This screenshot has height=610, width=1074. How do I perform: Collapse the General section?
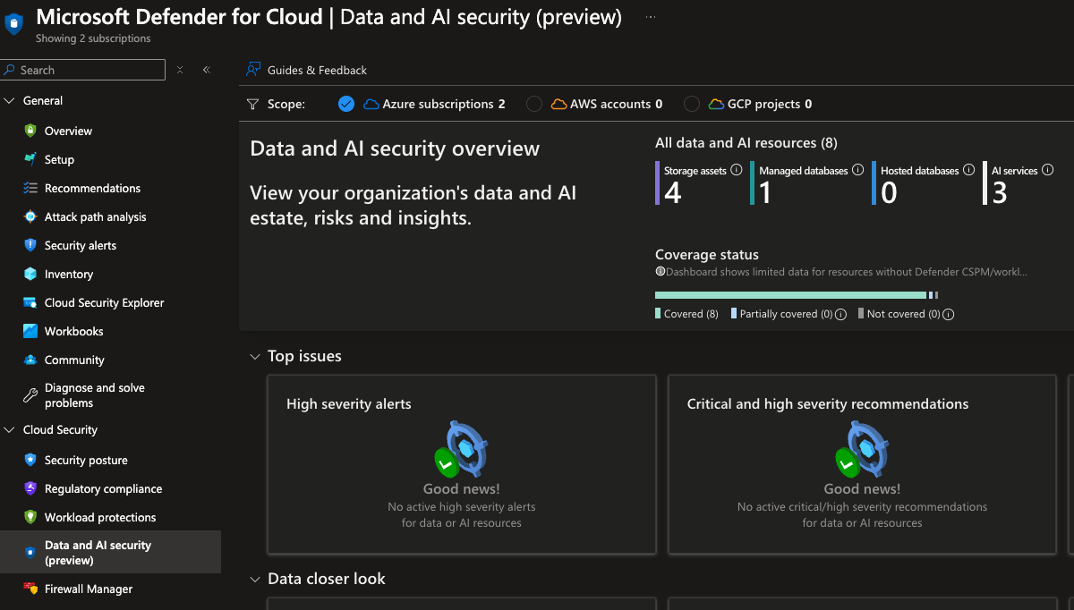pyautogui.click(x=11, y=100)
